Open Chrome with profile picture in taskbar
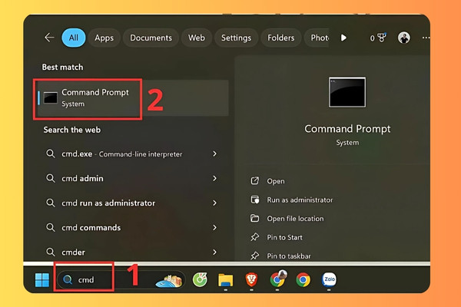The height and width of the screenshot is (307, 461). [277, 279]
